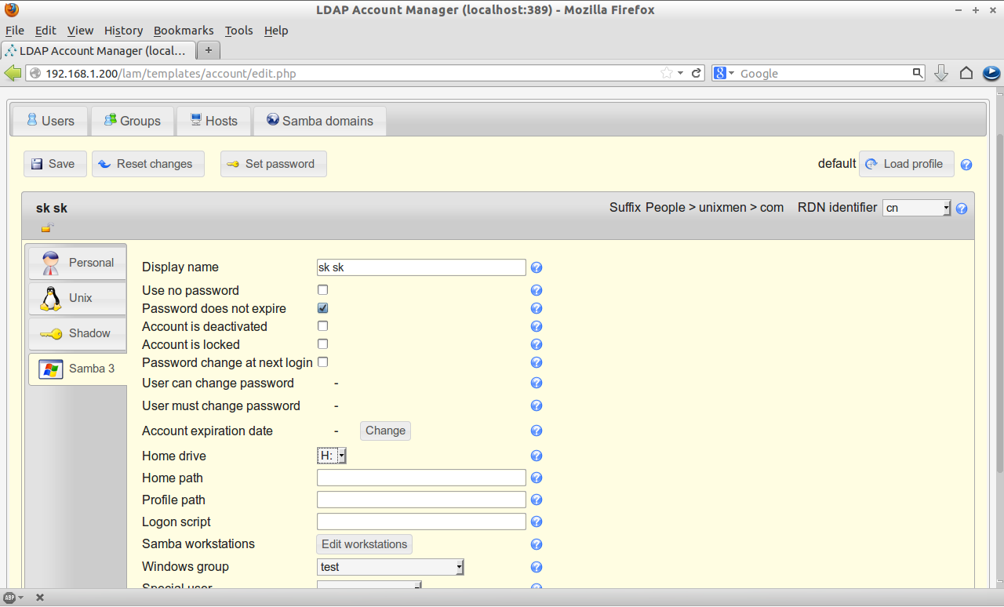1004x607 pixels.
Task: Tick Account is locked checkbox
Action: tap(322, 344)
